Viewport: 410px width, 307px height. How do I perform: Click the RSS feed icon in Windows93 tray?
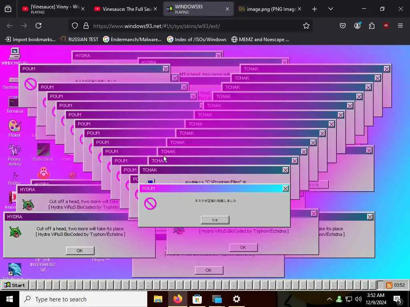[x=389, y=285]
